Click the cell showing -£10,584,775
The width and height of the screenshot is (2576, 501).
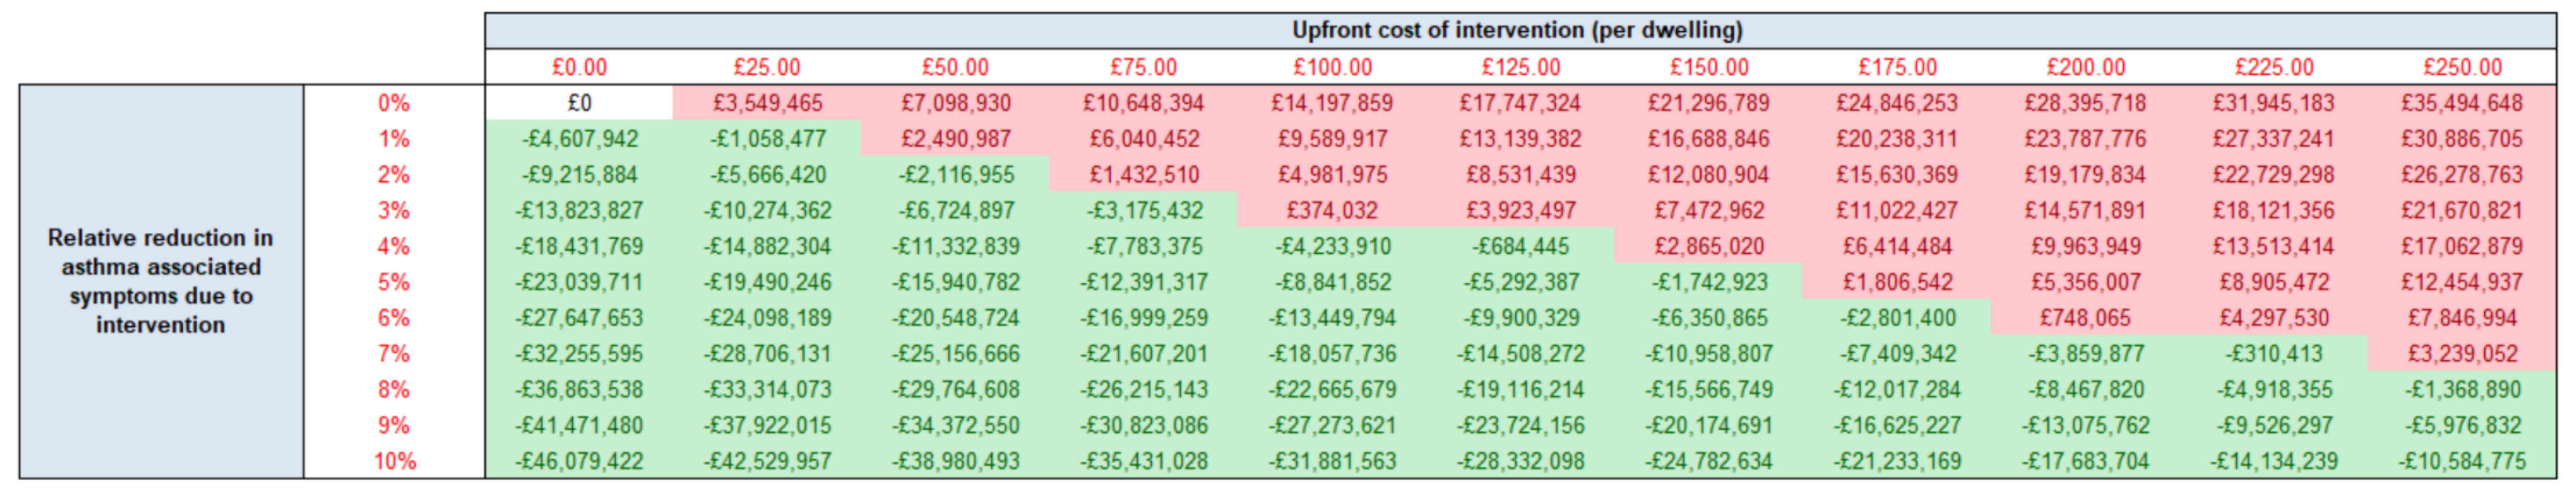coord(2462,461)
